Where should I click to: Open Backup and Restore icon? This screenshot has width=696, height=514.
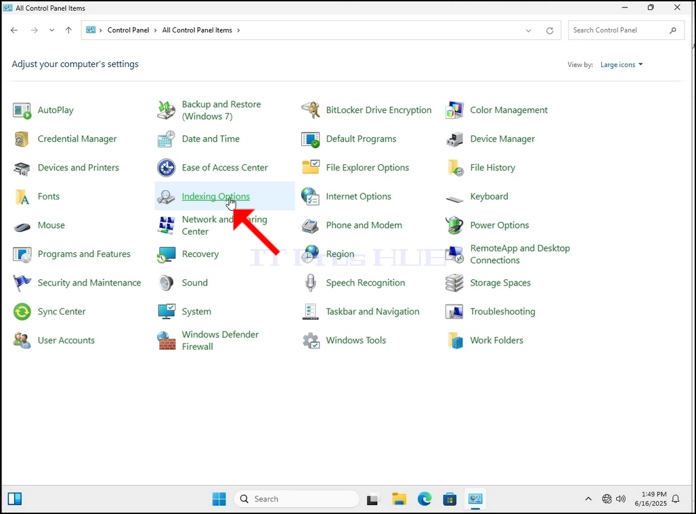pyautogui.click(x=166, y=110)
